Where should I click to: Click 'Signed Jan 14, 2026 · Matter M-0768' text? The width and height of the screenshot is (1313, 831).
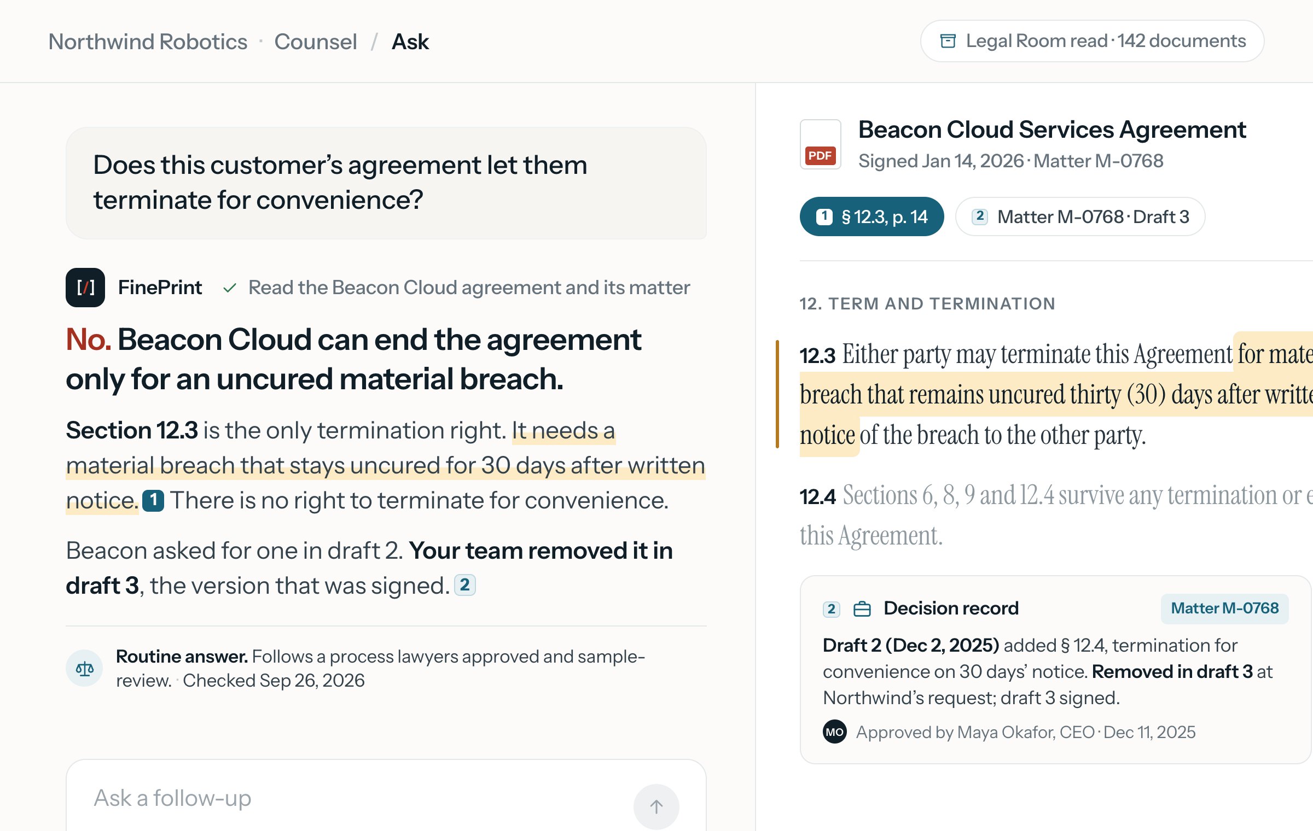click(x=1010, y=161)
